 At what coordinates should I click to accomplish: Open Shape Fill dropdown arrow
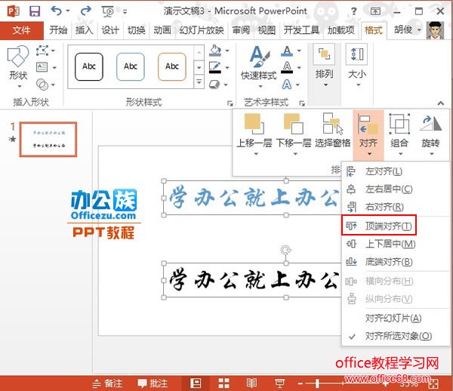pyautogui.click(x=227, y=51)
